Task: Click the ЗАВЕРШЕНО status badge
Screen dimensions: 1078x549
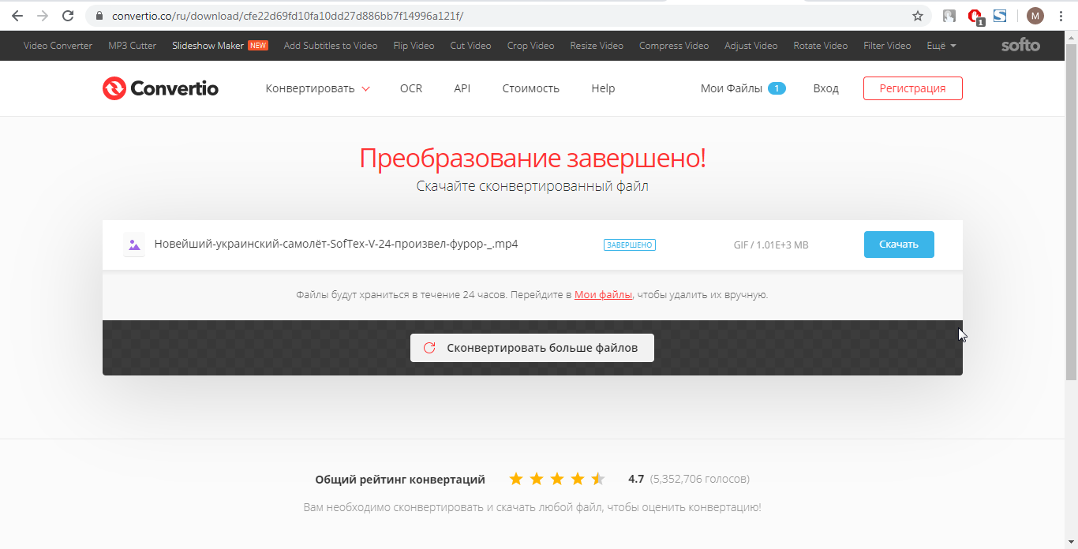Action: coord(630,245)
